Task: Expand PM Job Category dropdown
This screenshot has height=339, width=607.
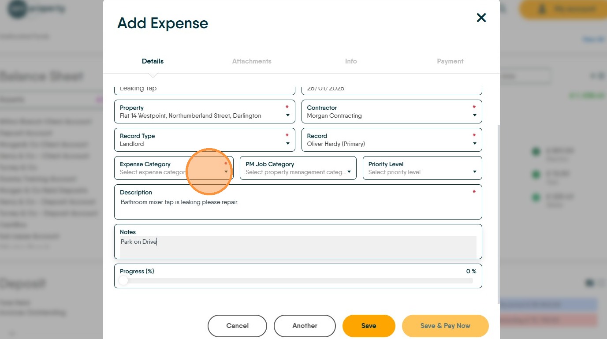Action: point(349,172)
